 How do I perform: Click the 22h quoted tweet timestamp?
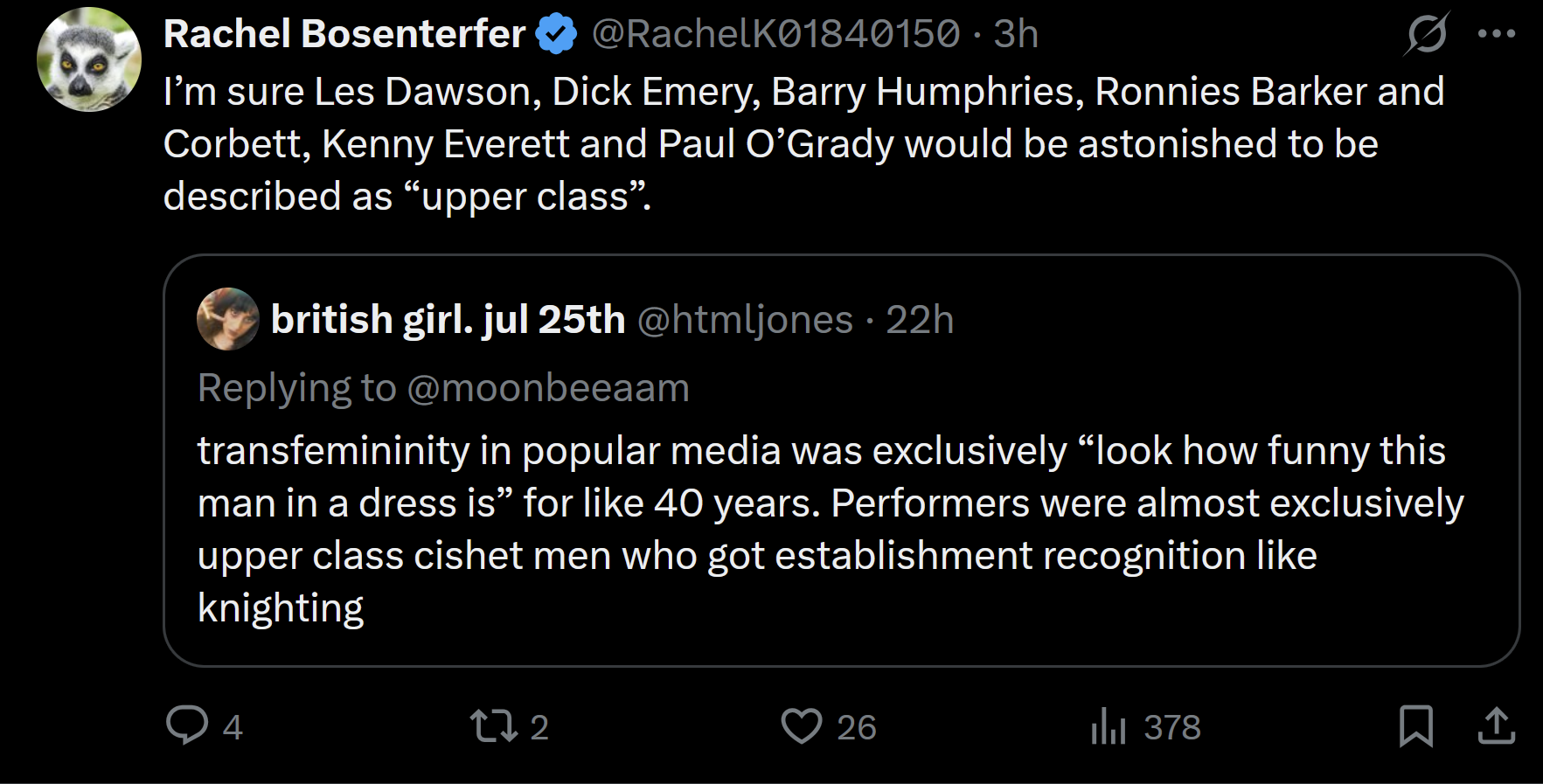point(920,320)
